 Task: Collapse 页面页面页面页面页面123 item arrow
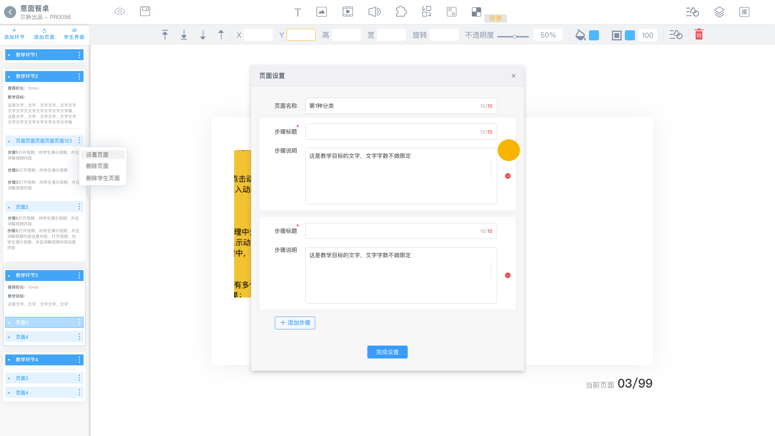coord(9,141)
